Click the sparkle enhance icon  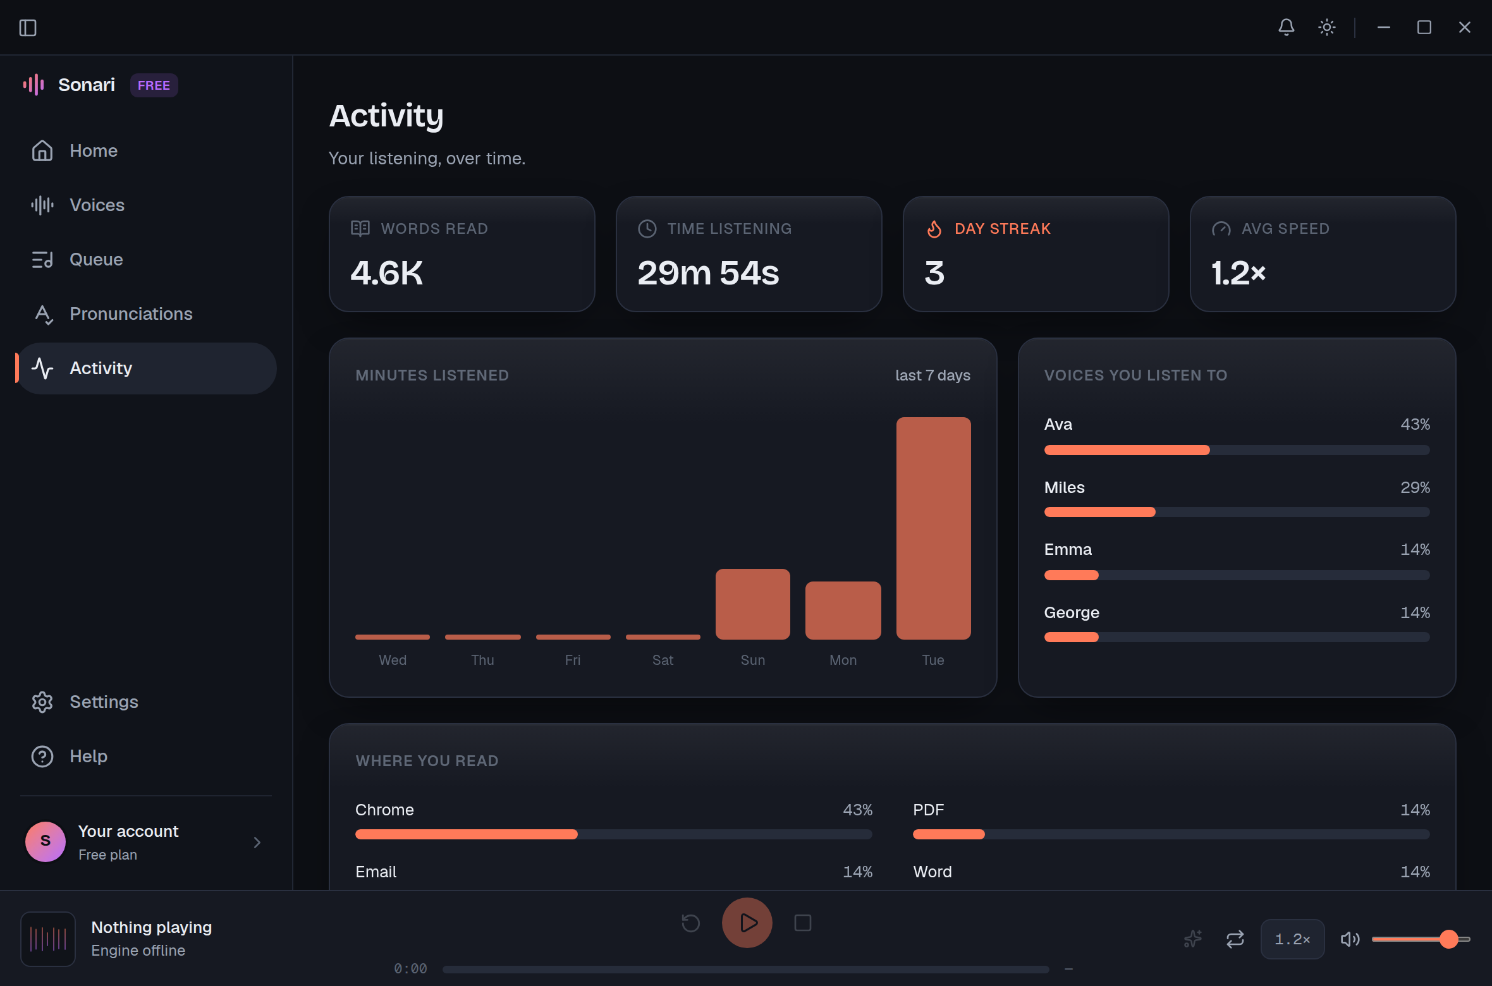point(1192,939)
